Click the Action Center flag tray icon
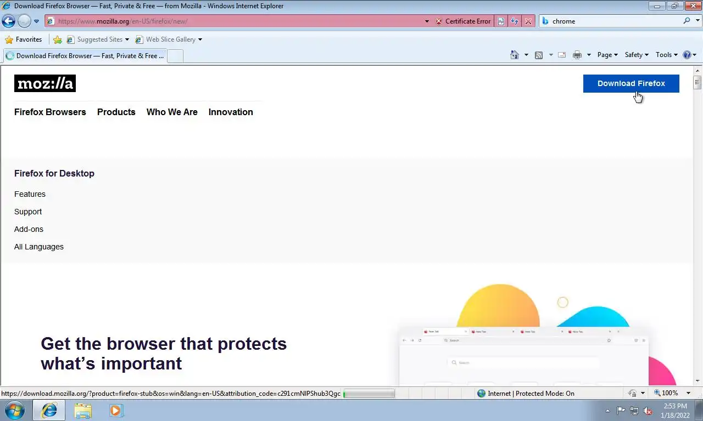The width and height of the screenshot is (703, 421). pos(621,411)
